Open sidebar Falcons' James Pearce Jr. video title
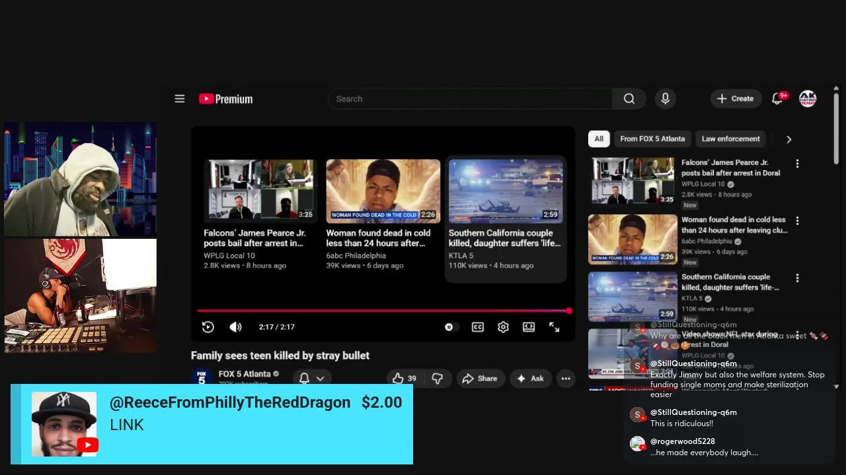This screenshot has width=846, height=475. click(x=730, y=168)
